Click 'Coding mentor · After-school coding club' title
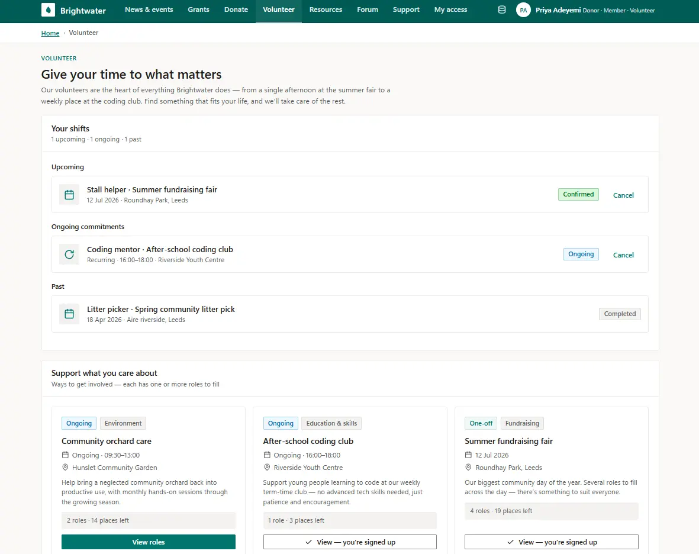Viewport: 699px width, 554px height. point(160,250)
